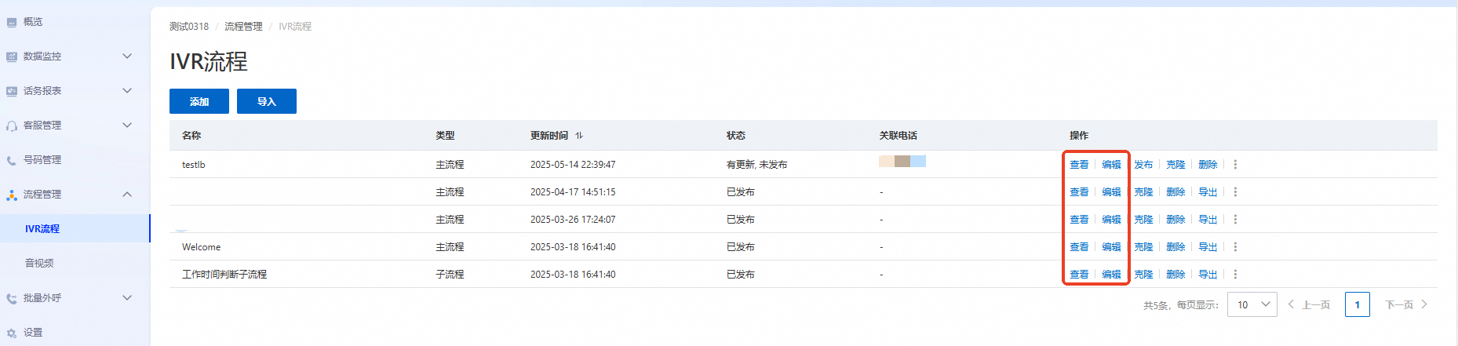Click the 设置 gear icon
This screenshot has width=1458, height=346.
click(x=12, y=333)
